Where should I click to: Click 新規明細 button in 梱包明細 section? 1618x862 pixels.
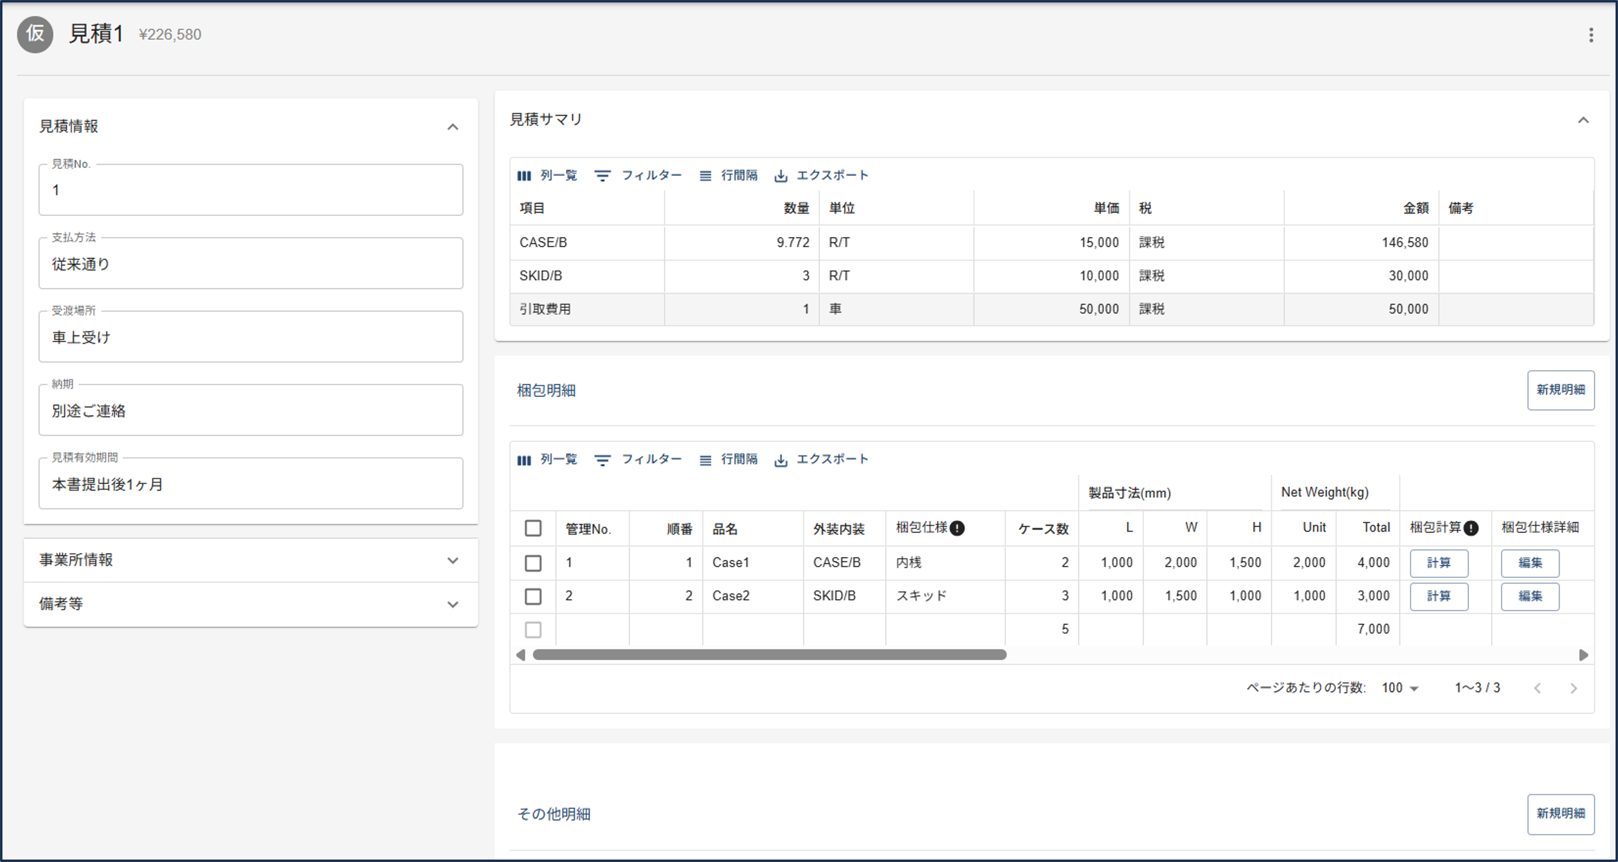pyautogui.click(x=1560, y=390)
